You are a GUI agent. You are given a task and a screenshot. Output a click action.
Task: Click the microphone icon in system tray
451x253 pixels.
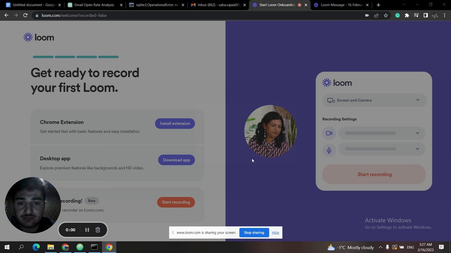(x=387, y=247)
